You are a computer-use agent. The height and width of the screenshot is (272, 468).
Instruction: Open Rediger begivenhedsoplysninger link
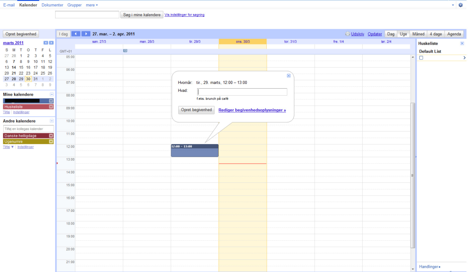pos(252,110)
